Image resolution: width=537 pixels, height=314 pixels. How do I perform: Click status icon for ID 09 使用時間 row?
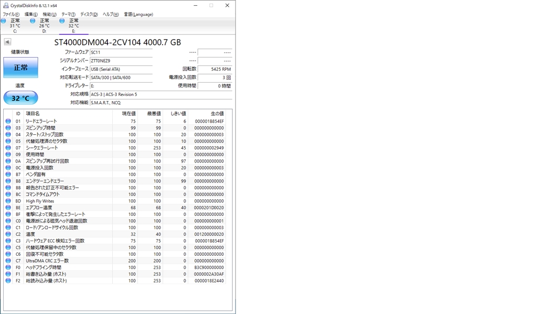click(x=8, y=155)
